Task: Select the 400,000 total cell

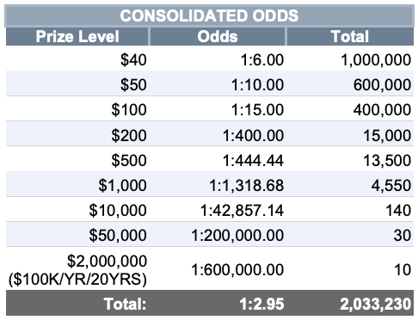Action: pos(350,109)
